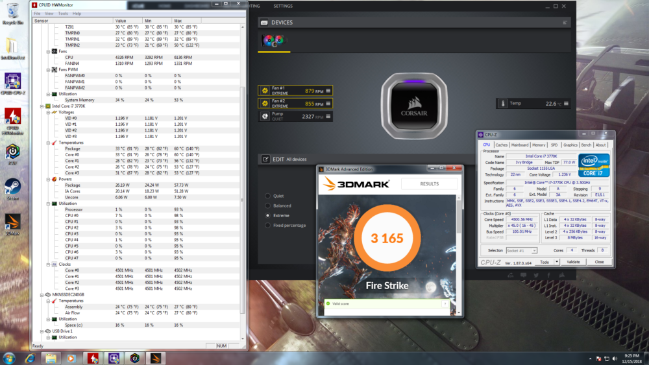
Task: Click the EDIT pencil icon
Action: [x=265, y=159]
